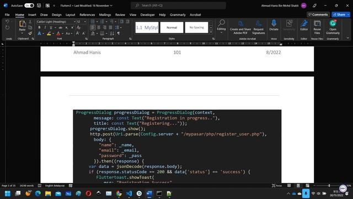Apply the red font color
This screenshot has width=353, height=199.
(x=58, y=33)
